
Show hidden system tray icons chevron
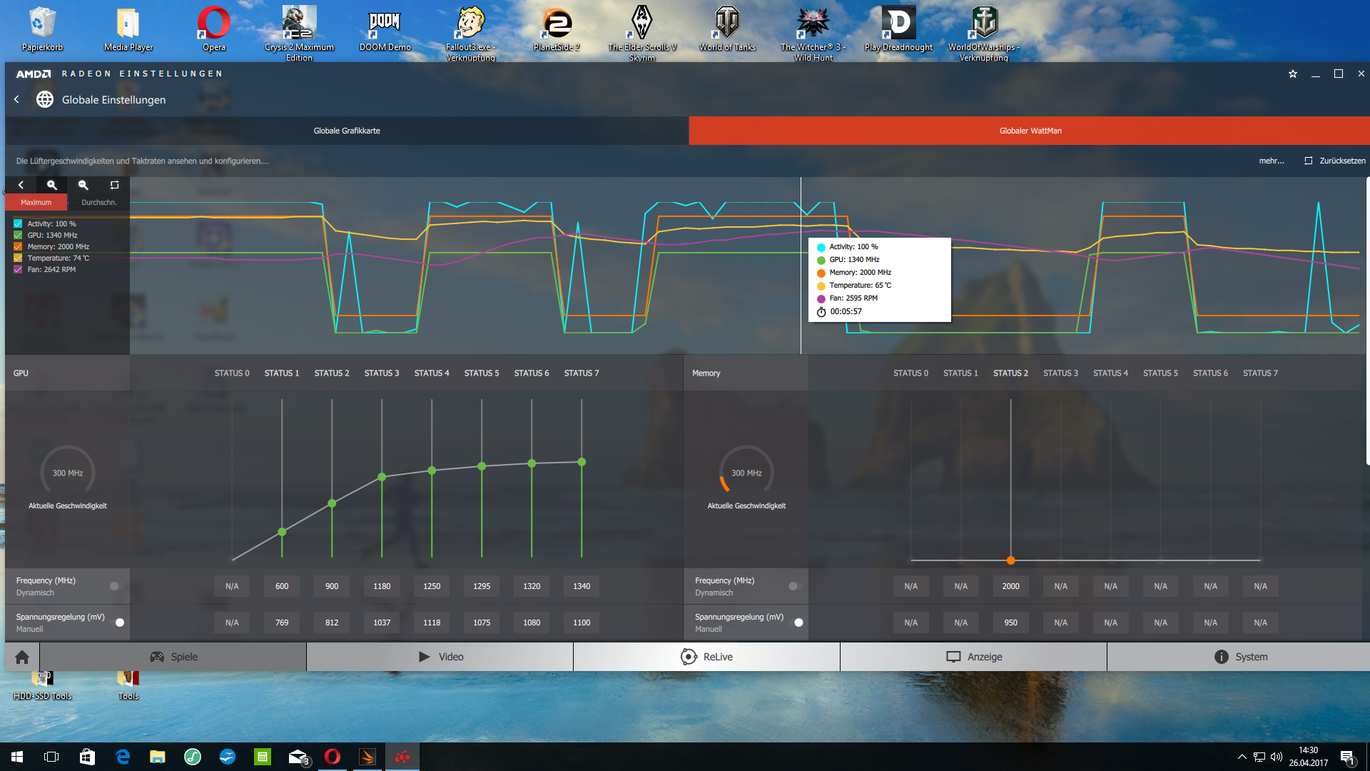coord(1242,757)
